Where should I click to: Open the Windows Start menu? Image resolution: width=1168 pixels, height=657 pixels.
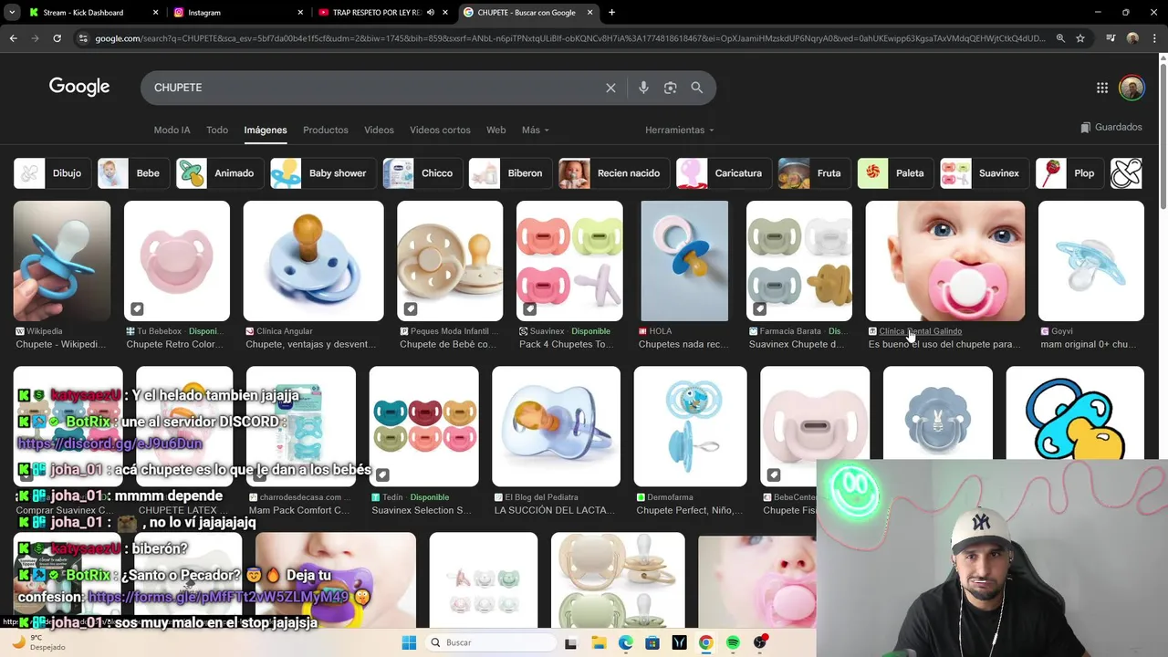pyautogui.click(x=409, y=642)
